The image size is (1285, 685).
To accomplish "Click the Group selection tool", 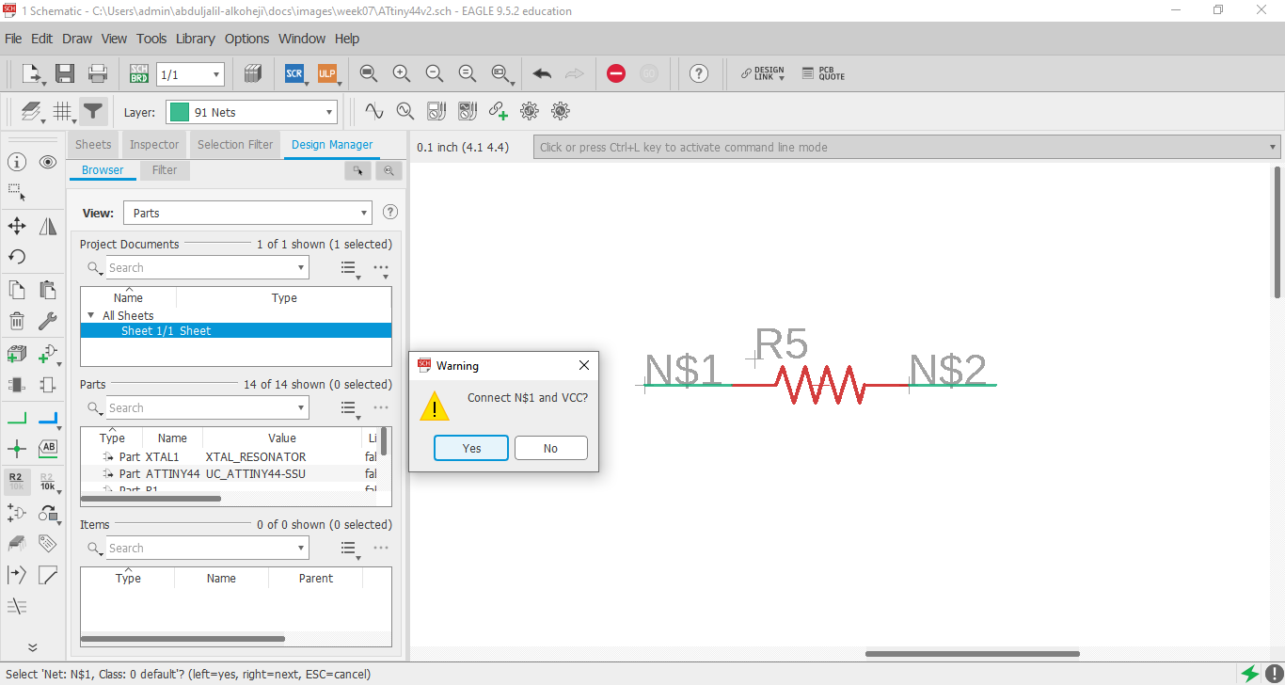I will click(16, 193).
